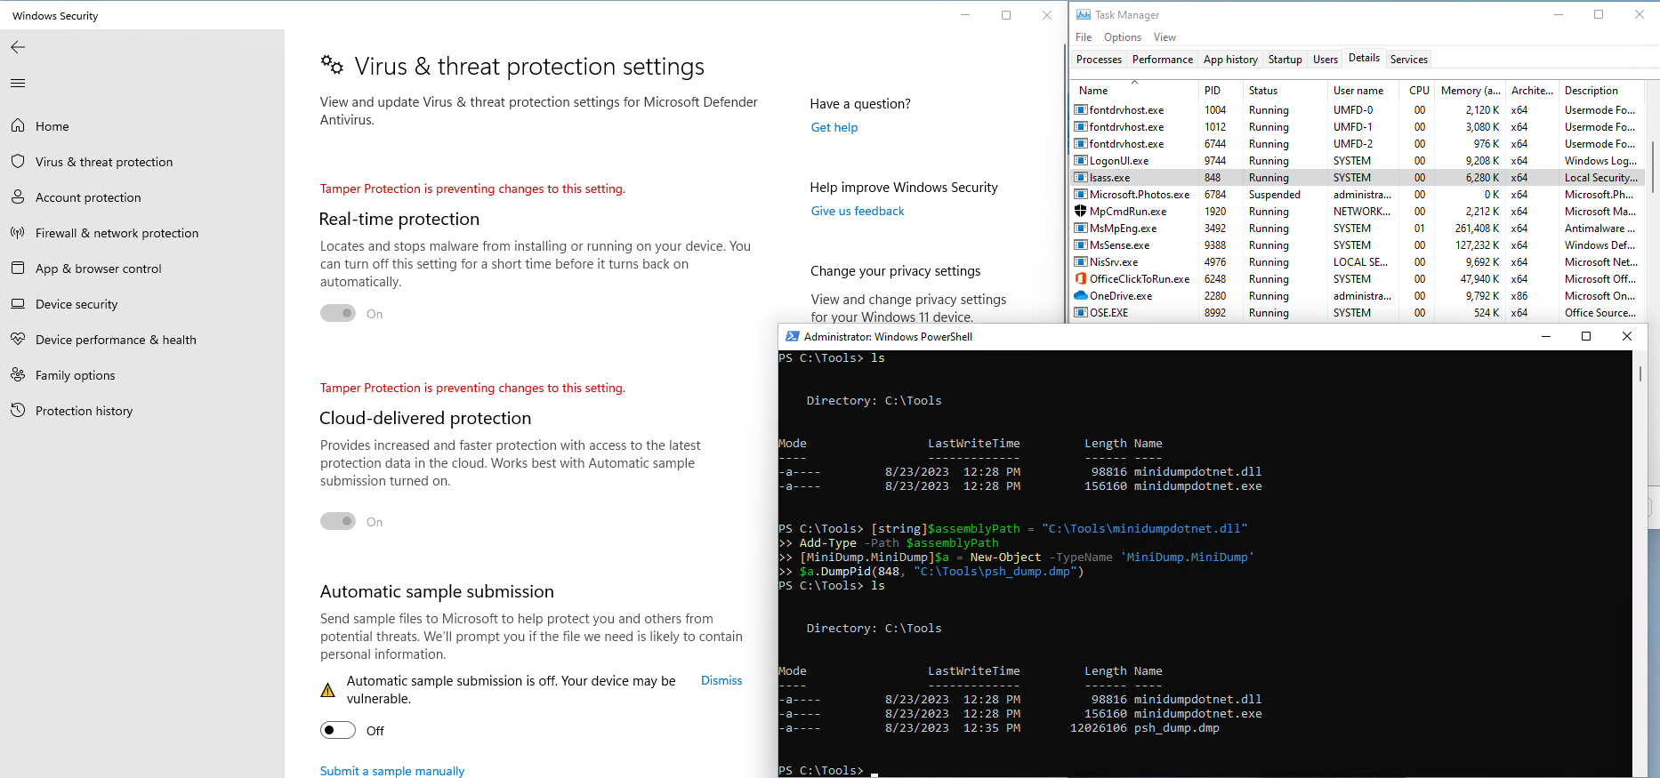1660x778 pixels.
Task: Click the Give us feedback link
Action: click(858, 211)
